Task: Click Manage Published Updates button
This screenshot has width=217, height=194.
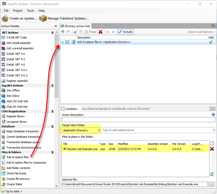Action: coord(64,19)
